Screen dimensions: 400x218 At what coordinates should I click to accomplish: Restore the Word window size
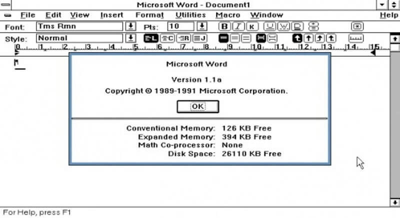(x=394, y=4)
